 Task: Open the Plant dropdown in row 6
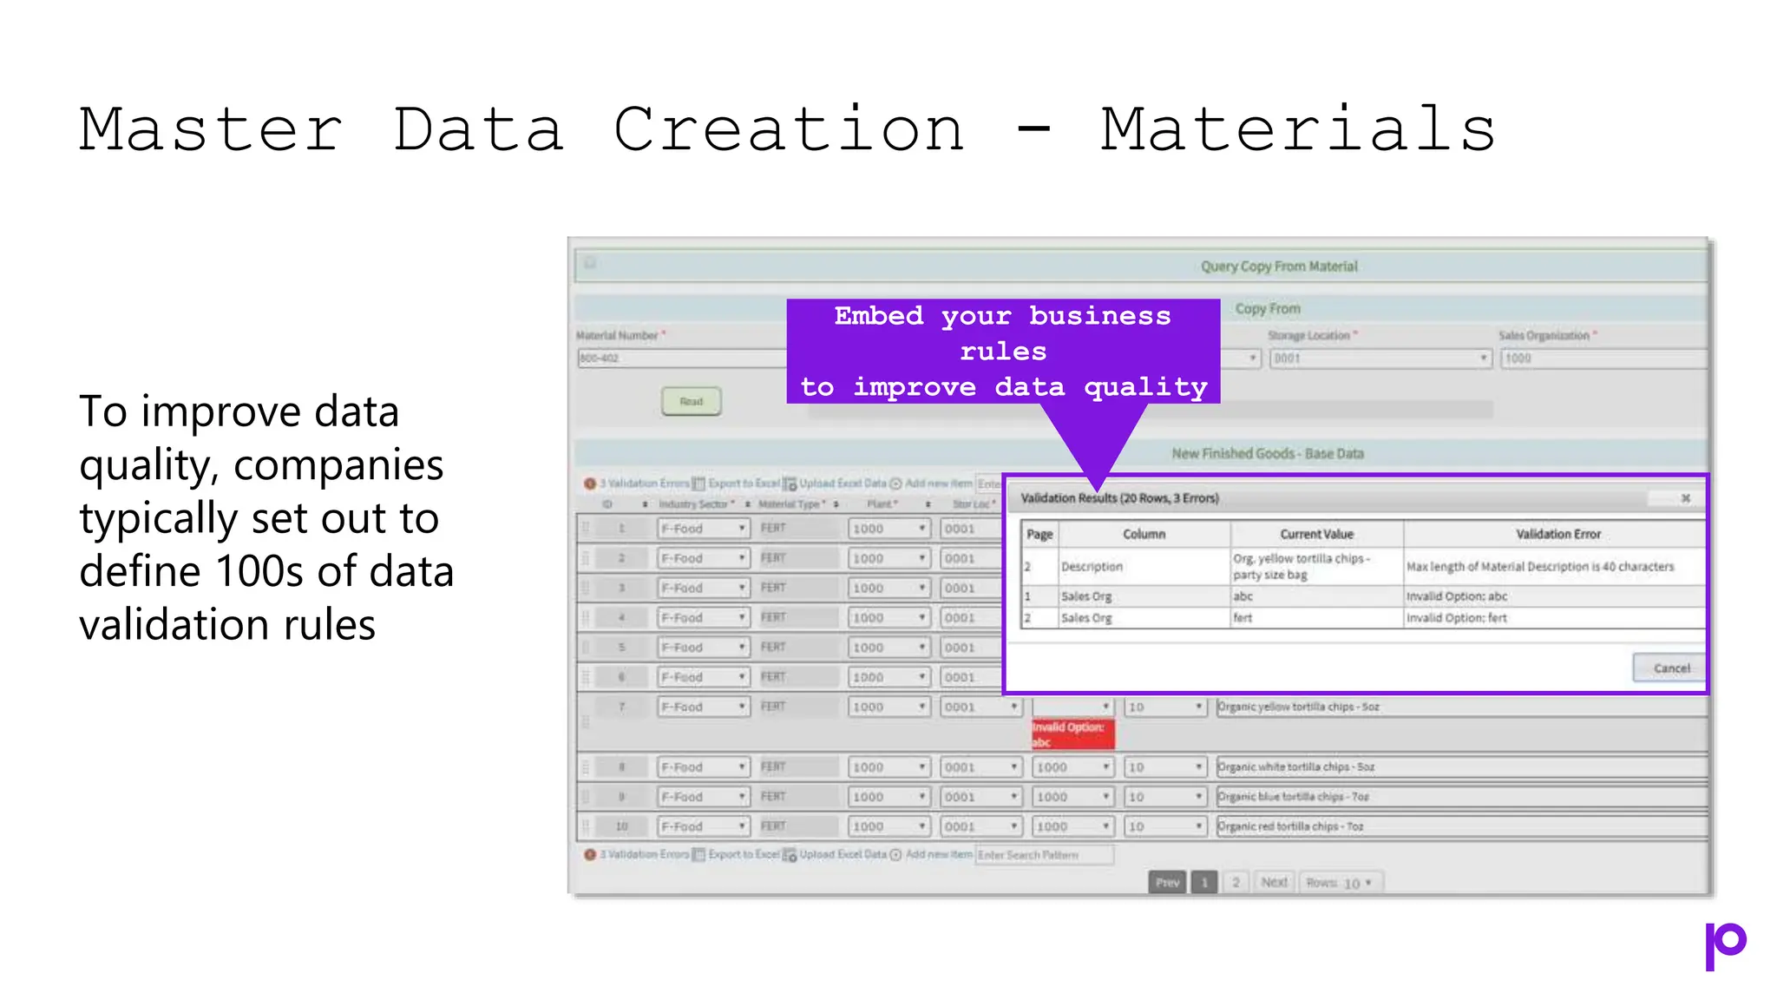889,677
